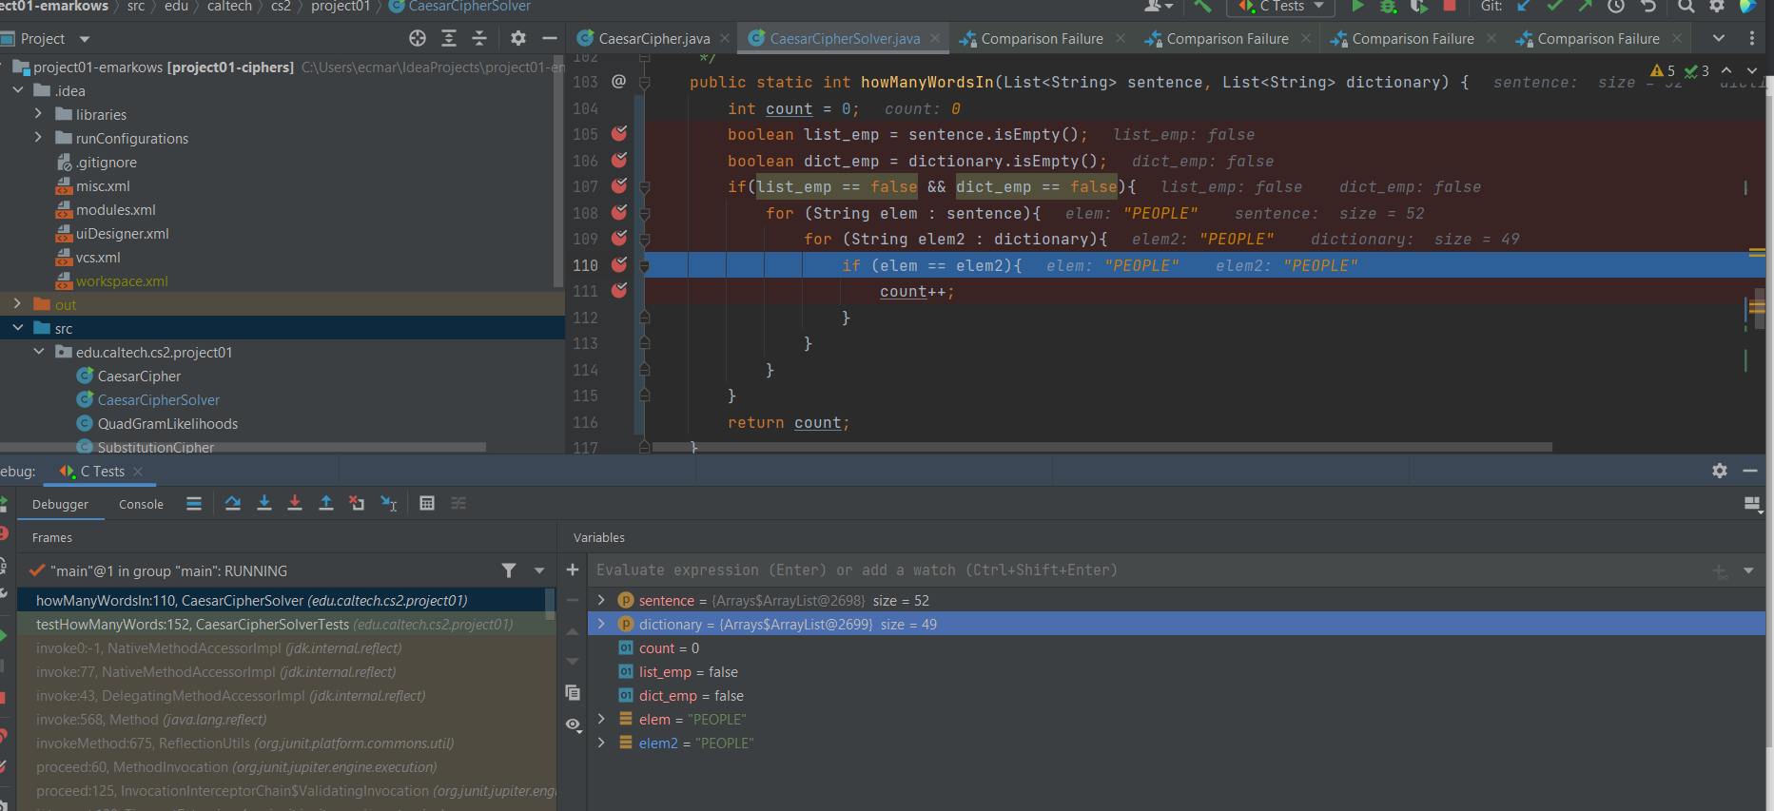This screenshot has width=1774, height=811.
Task: Open the CaesarCipher.java editor tab
Action: coord(653,39)
